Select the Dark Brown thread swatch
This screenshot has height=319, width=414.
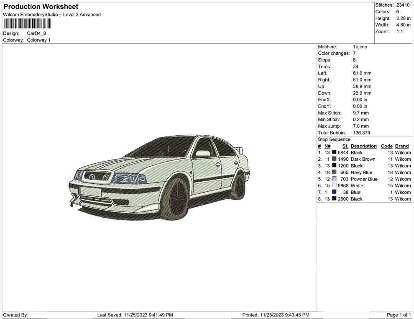[334, 159]
